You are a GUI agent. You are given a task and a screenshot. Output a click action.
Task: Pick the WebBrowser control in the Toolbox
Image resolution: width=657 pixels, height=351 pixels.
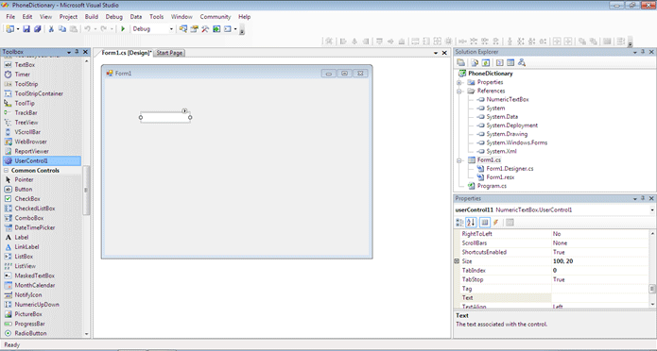pyautogui.click(x=30, y=142)
